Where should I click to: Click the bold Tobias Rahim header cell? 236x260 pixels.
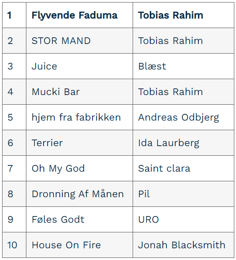[183, 15]
